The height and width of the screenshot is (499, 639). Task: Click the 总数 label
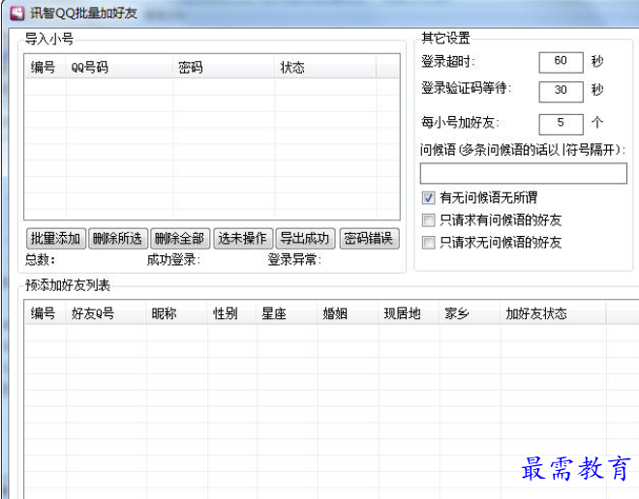click(x=41, y=260)
